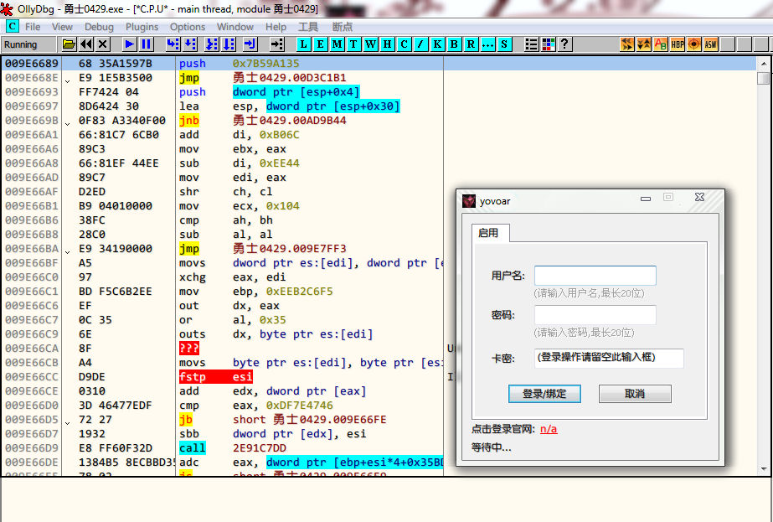
Task: Pause execution with the pause icon
Action: tap(147, 44)
